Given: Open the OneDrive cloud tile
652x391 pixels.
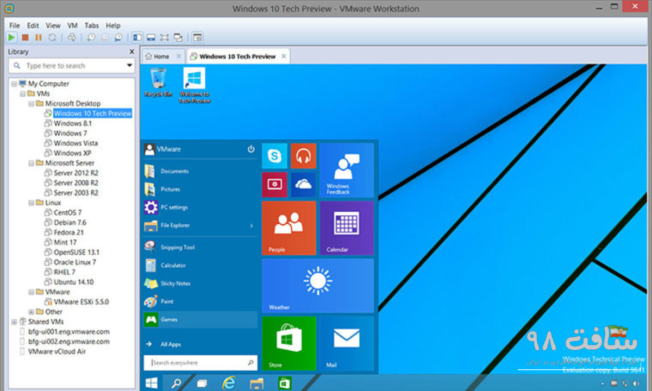Looking at the screenshot, I should (x=303, y=185).
